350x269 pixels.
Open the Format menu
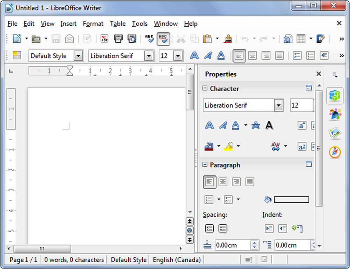(x=93, y=24)
